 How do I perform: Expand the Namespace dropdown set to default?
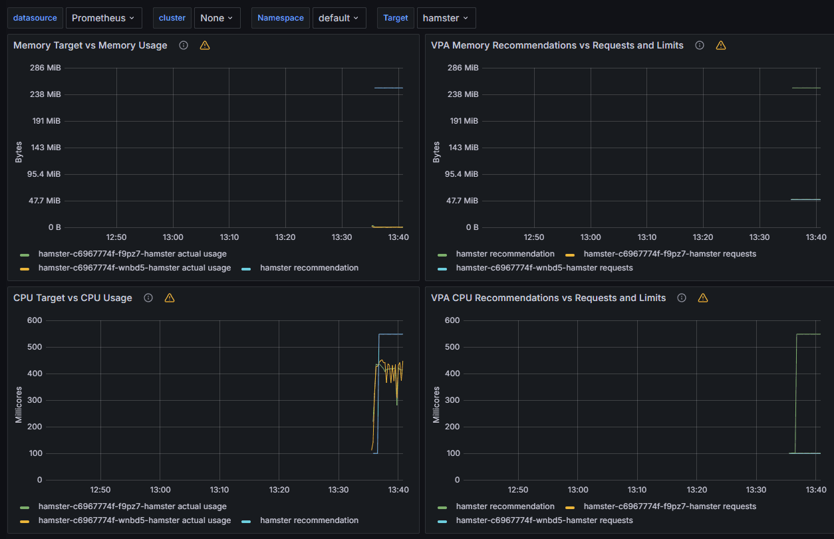339,18
